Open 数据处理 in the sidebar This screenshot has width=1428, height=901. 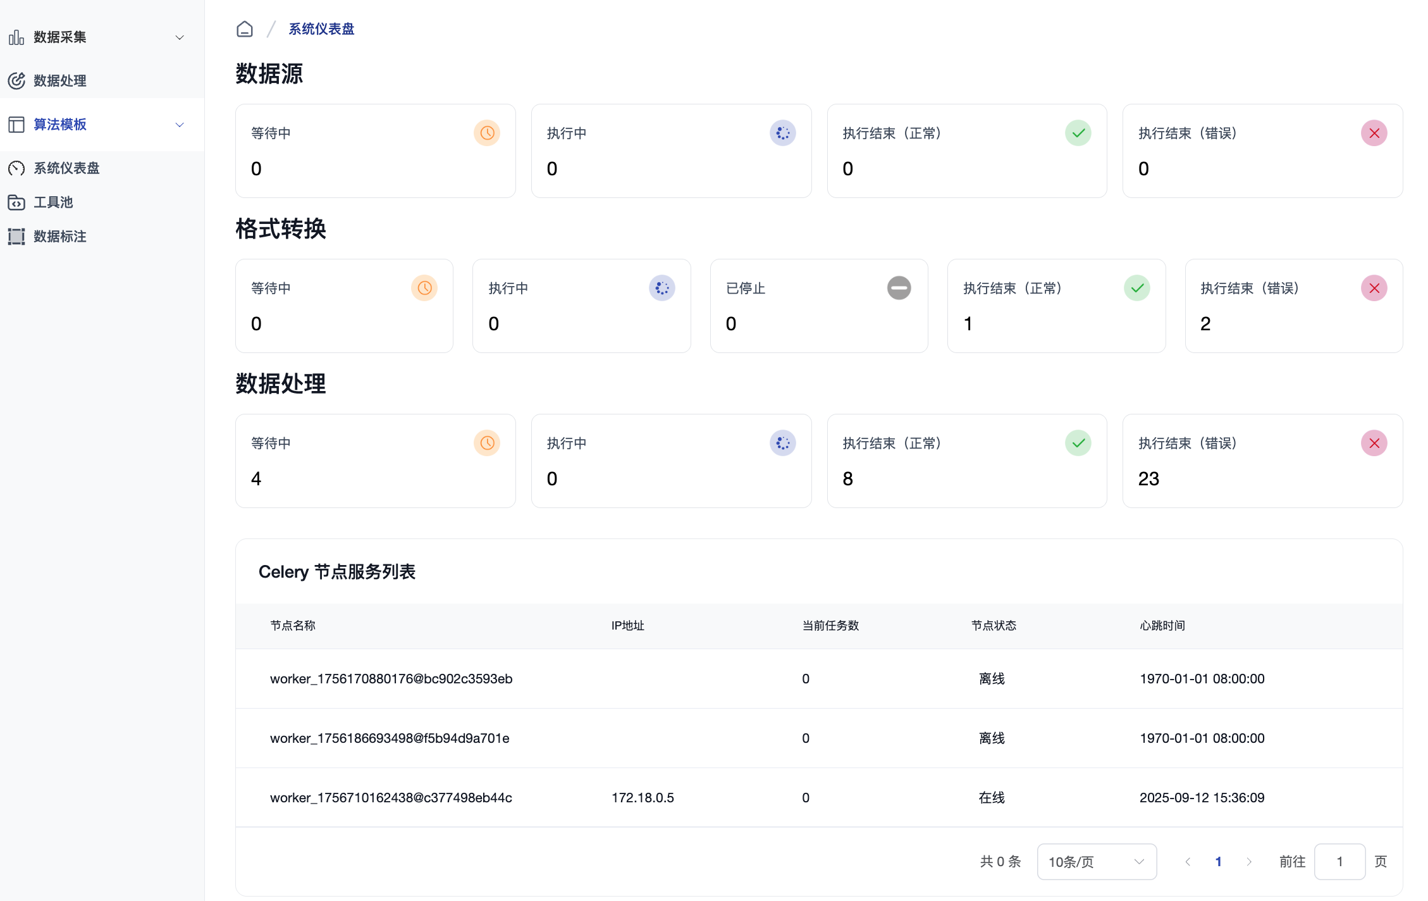59,81
